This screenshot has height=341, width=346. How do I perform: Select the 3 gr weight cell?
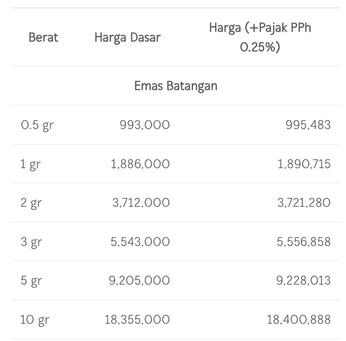click(x=31, y=242)
